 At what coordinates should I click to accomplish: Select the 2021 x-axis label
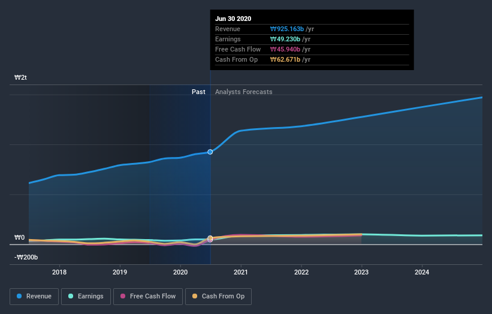pos(241,272)
